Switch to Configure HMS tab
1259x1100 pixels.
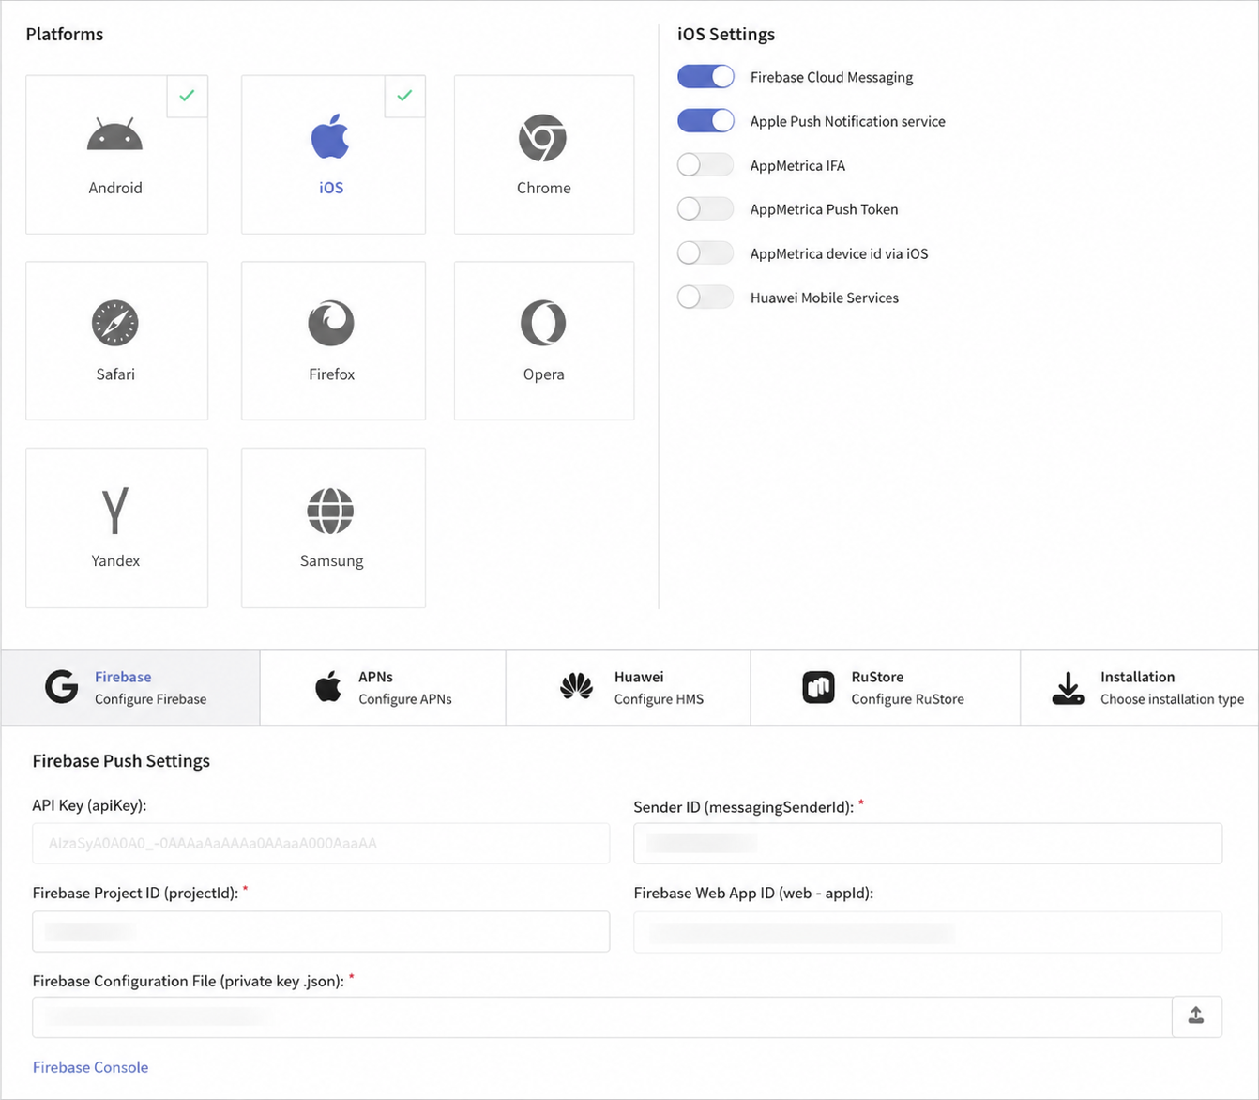[x=629, y=688]
